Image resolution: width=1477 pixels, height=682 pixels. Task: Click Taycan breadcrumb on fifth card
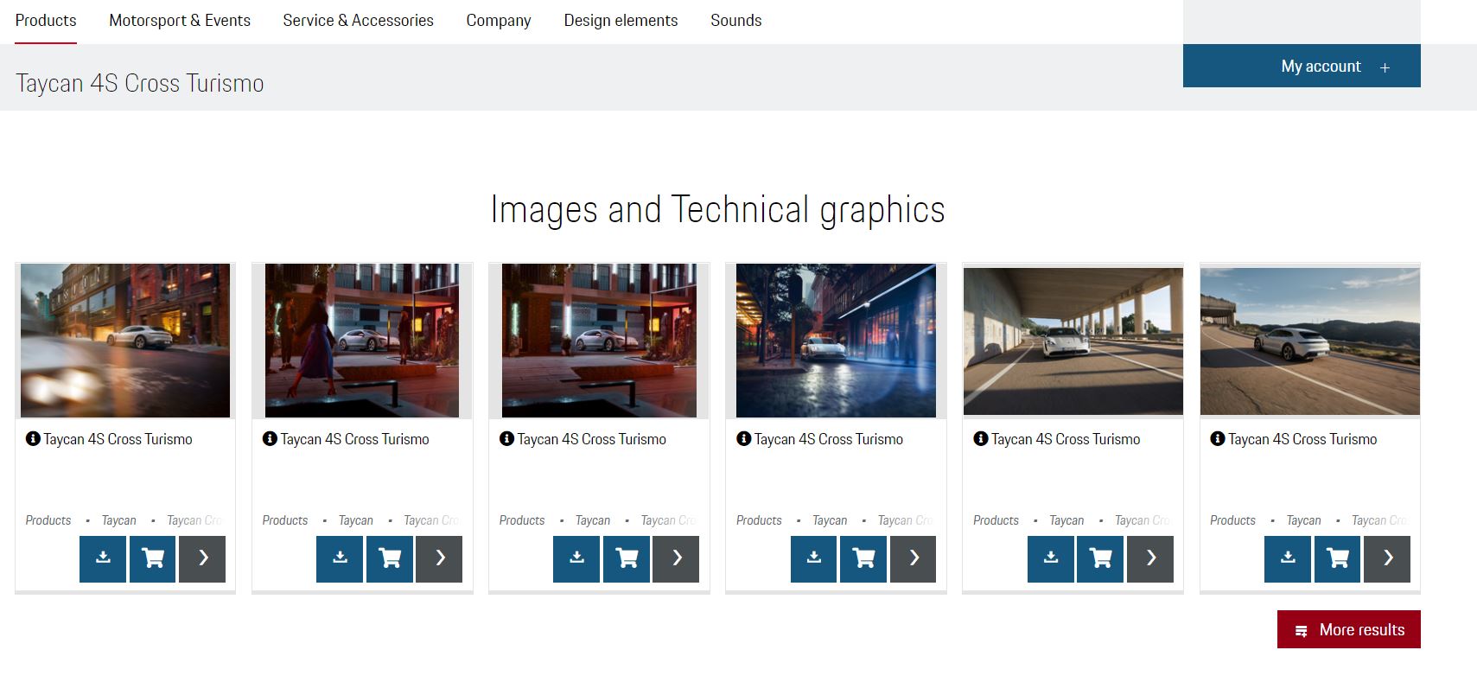pyautogui.click(x=1066, y=520)
